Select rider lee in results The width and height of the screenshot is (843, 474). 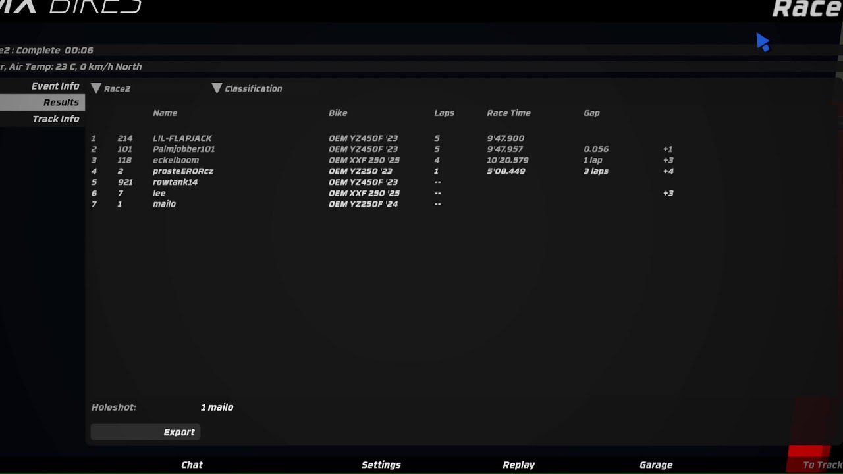pos(159,193)
